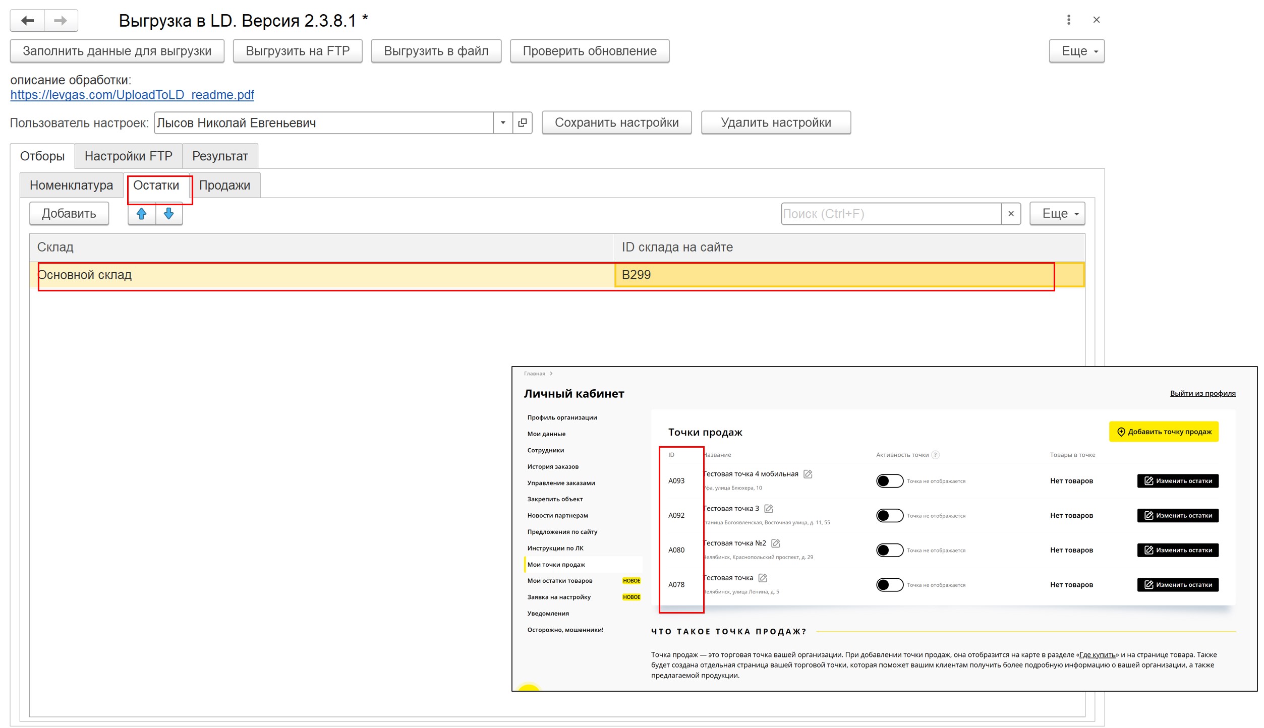Open Еще menu next to search
This screenshot has height=728, width=1264.
pos(1057,214)
